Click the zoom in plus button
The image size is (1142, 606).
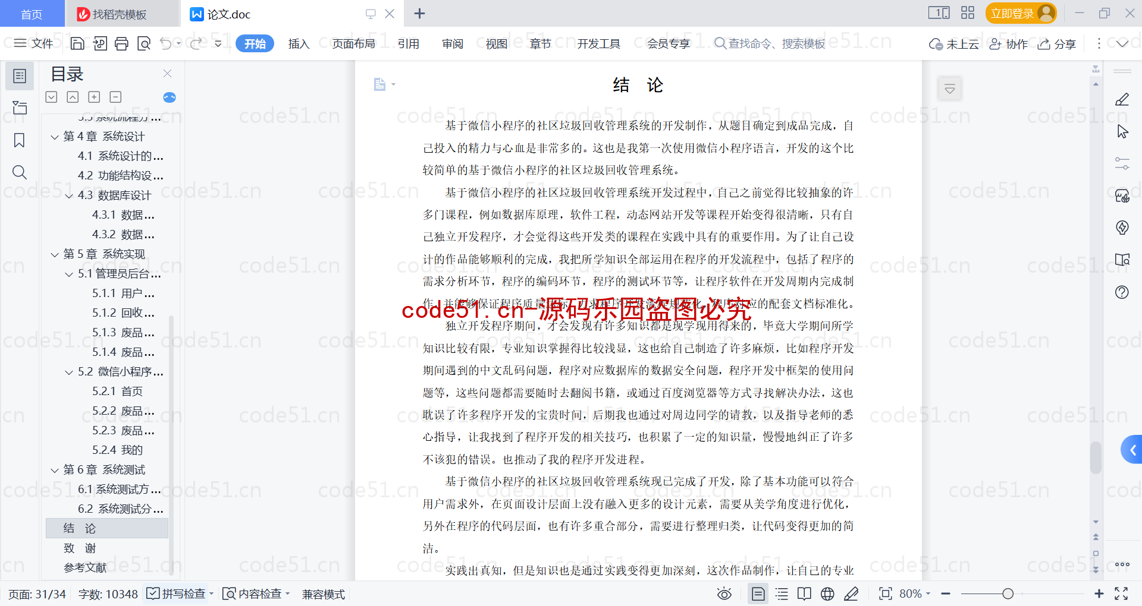pos(1099,594)
